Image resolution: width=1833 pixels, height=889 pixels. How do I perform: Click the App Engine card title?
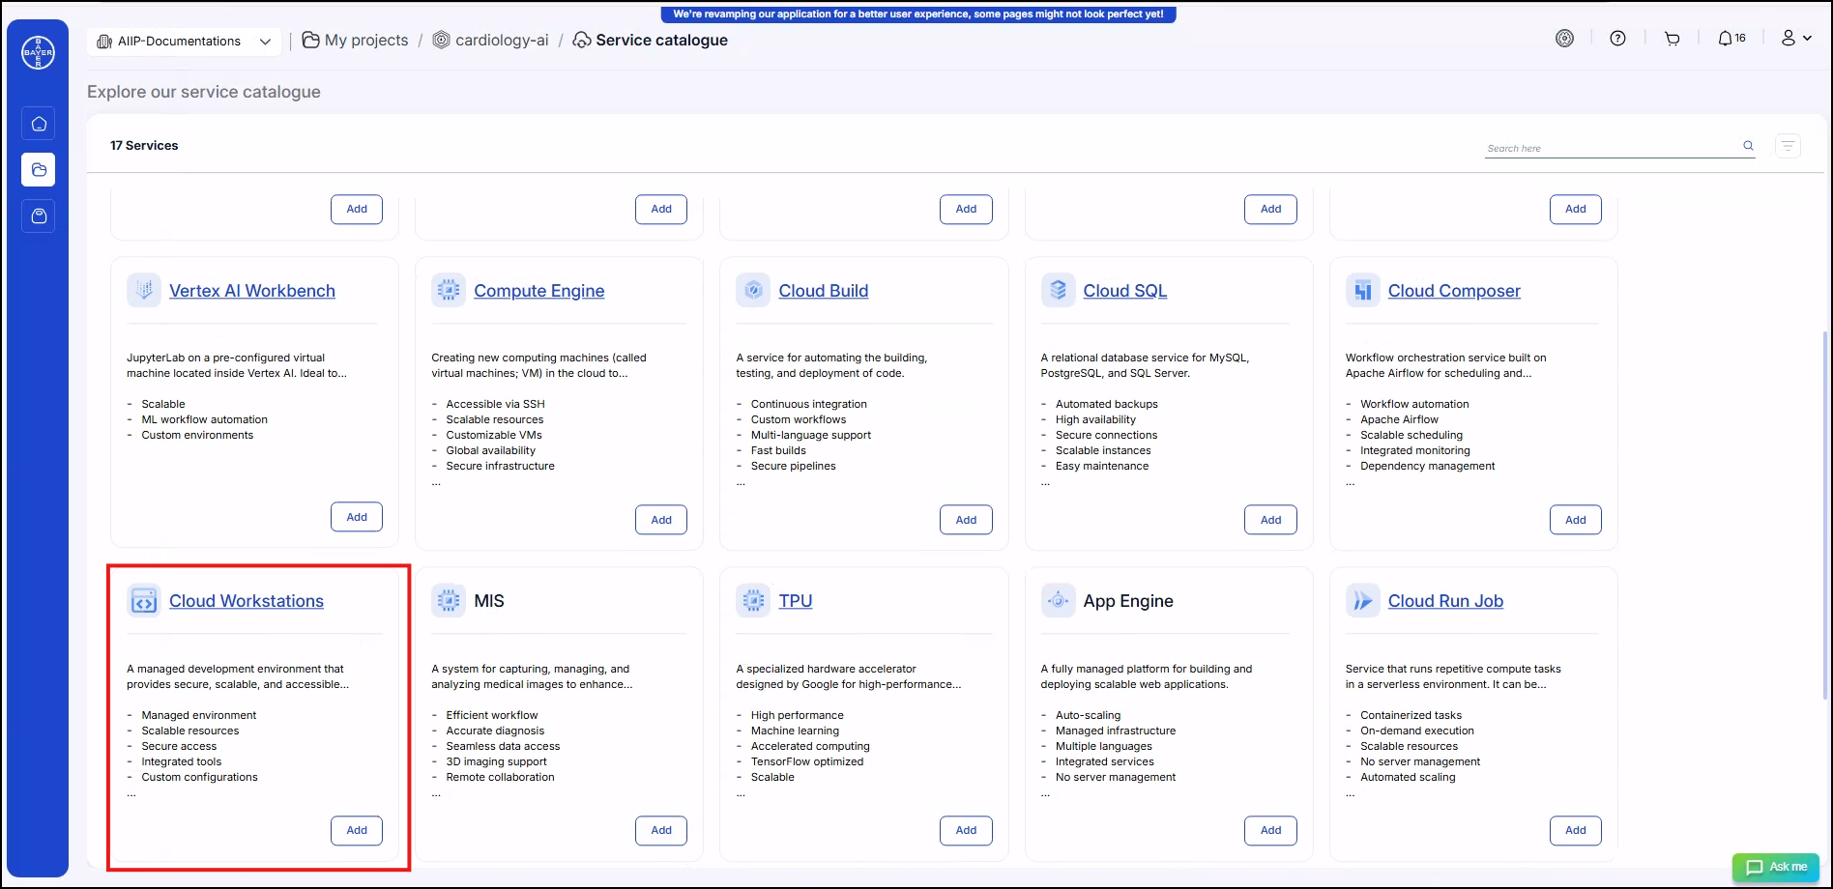[x=1128, y=601]
